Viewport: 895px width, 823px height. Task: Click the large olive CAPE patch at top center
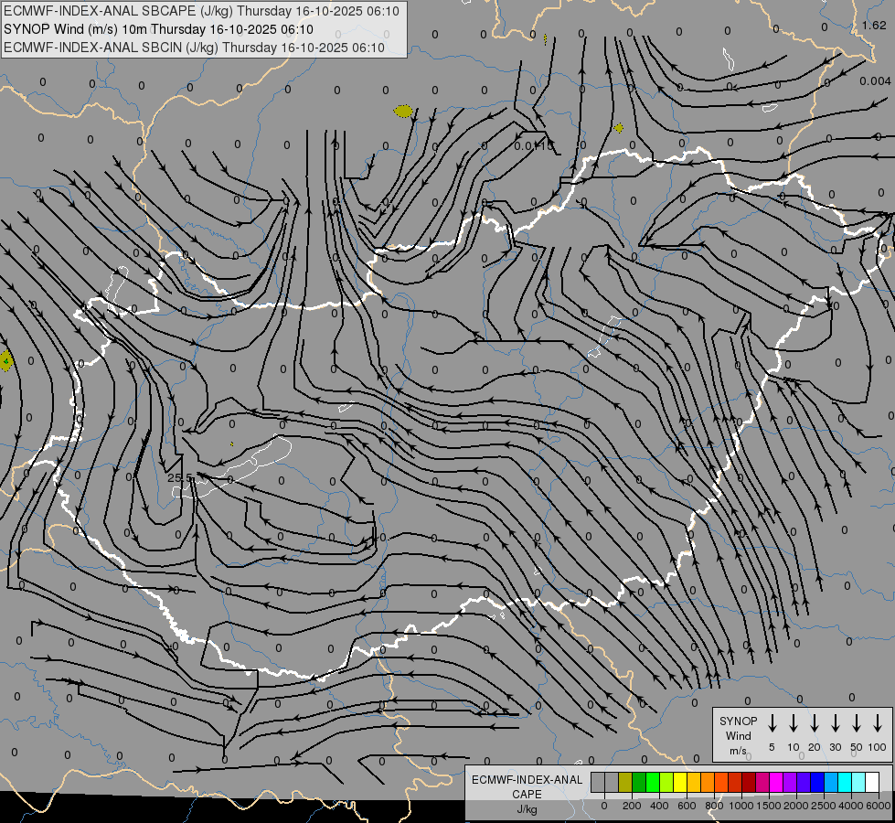coord(403,112)
